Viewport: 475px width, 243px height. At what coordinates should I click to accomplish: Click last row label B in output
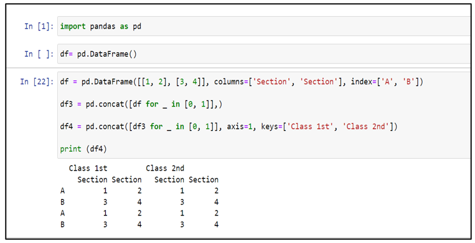pyautogui.click(x=62, y=224)
